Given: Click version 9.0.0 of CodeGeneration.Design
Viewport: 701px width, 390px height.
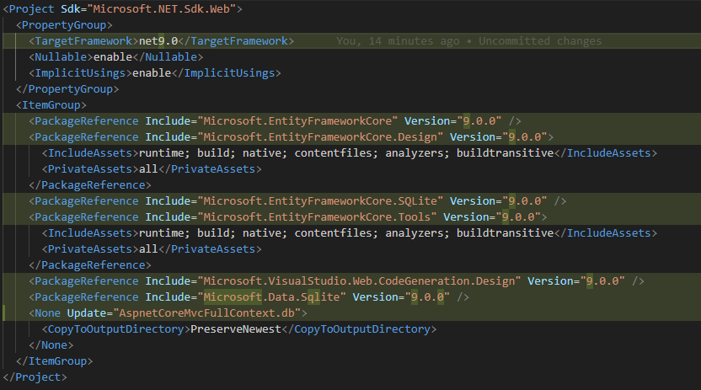Looking at the screenshot, I should (x=602, y=281).
